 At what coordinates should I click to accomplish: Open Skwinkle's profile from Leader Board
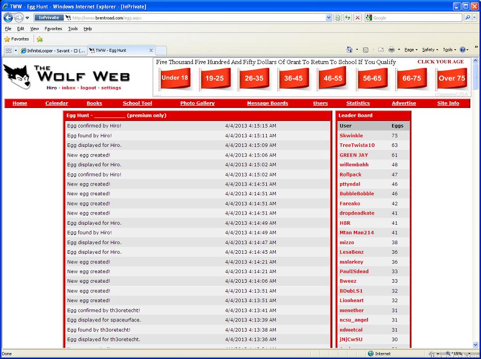[x=351, y=136]
